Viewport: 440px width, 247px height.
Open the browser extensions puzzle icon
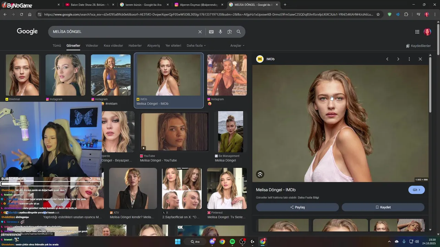pos(406,14)
